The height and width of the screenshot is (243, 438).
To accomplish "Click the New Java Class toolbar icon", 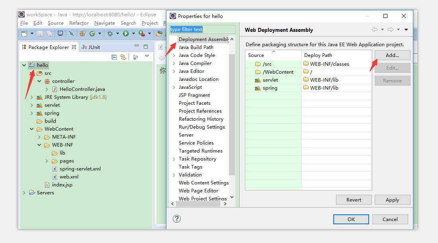I will pyautogui.click(x=92, y=33).
